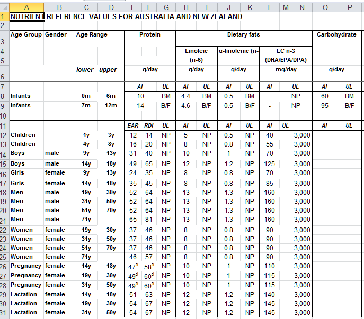This screenshot has height=319, width=364.
Task: Select row header 31
Action: pos(4,313)
